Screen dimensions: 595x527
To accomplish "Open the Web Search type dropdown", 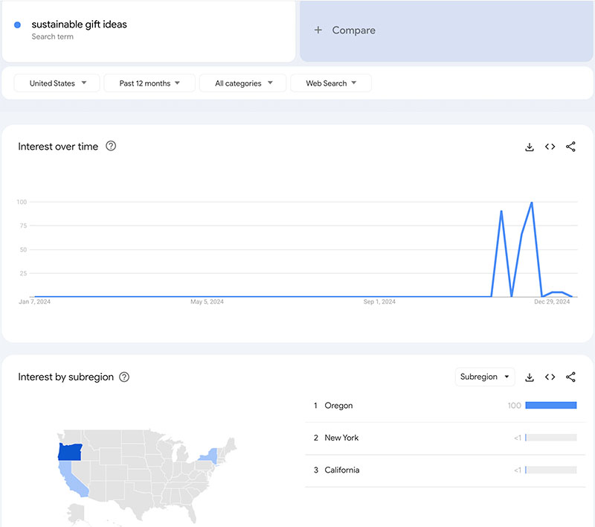I will click(x=330, y=83).
